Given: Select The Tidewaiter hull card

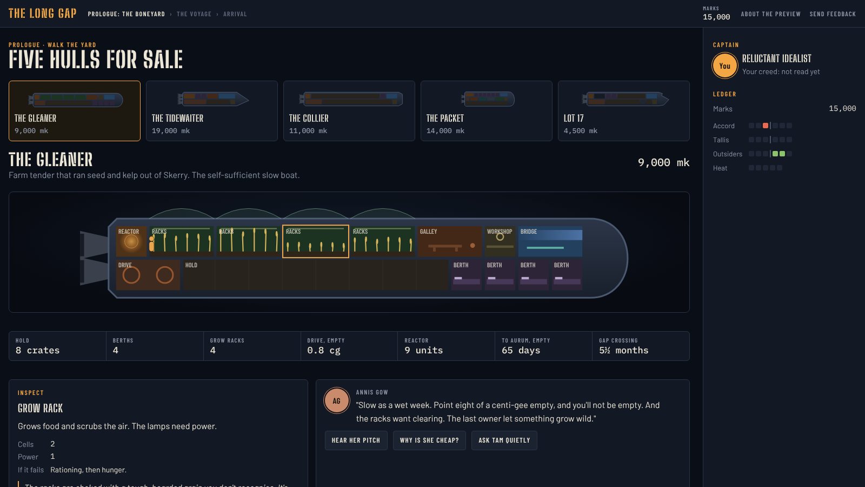Looking at the screenshot, I should [212, 111].
